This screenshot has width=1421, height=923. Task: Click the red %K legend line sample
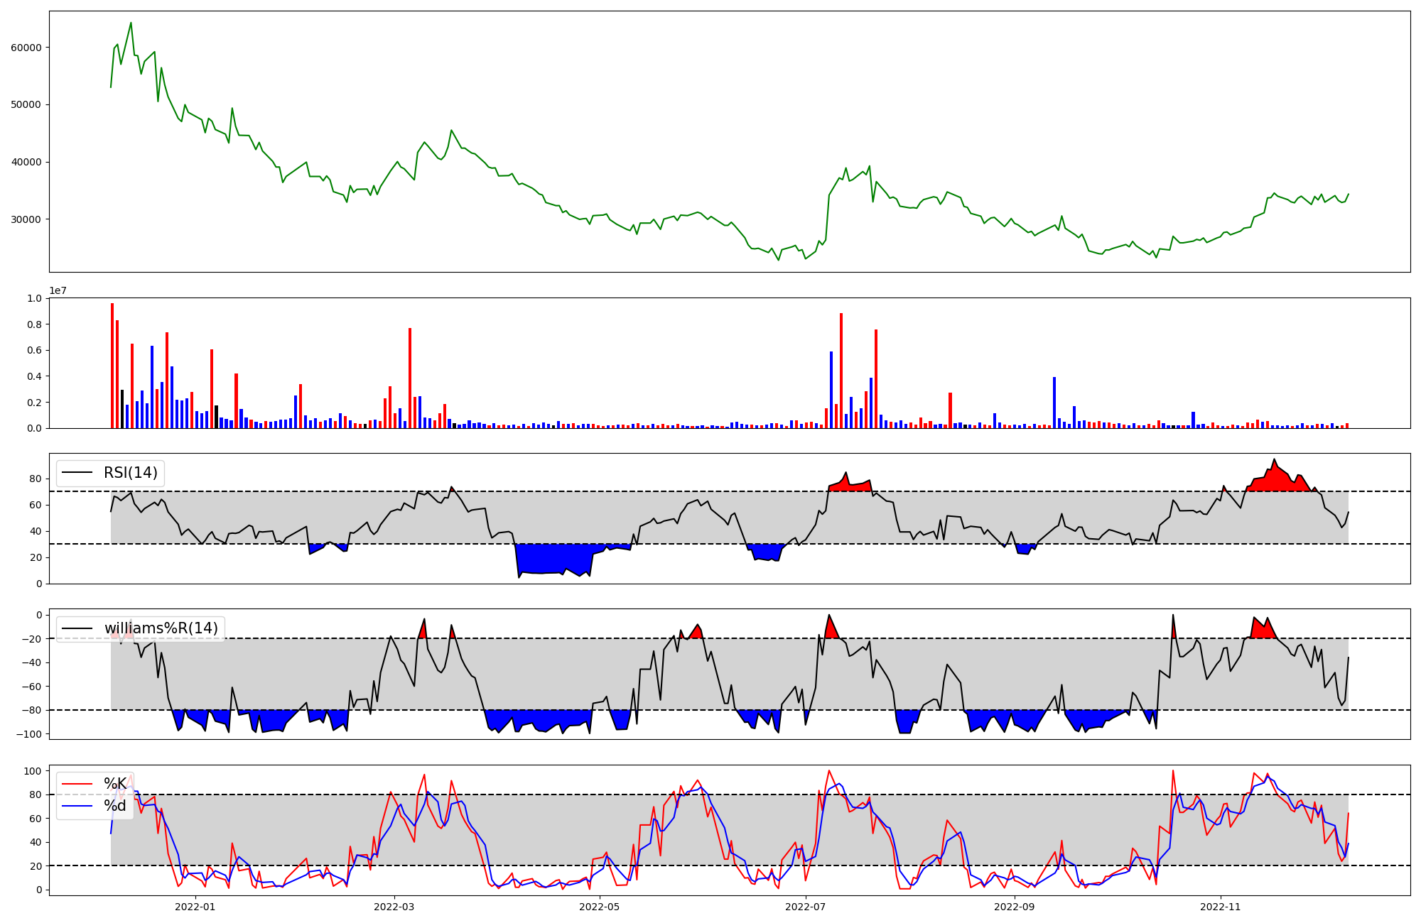(77, 784)
